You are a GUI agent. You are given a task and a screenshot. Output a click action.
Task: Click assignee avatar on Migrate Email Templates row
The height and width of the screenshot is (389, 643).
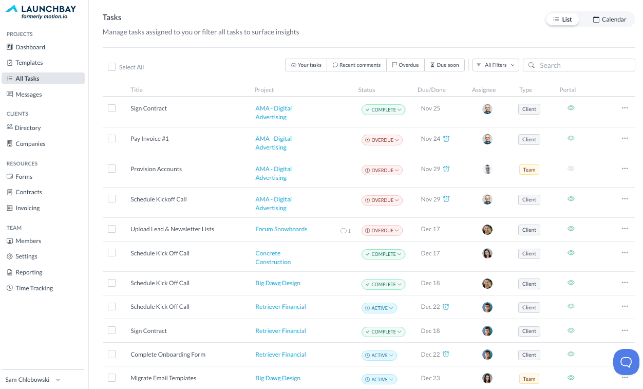click(487, 378)
